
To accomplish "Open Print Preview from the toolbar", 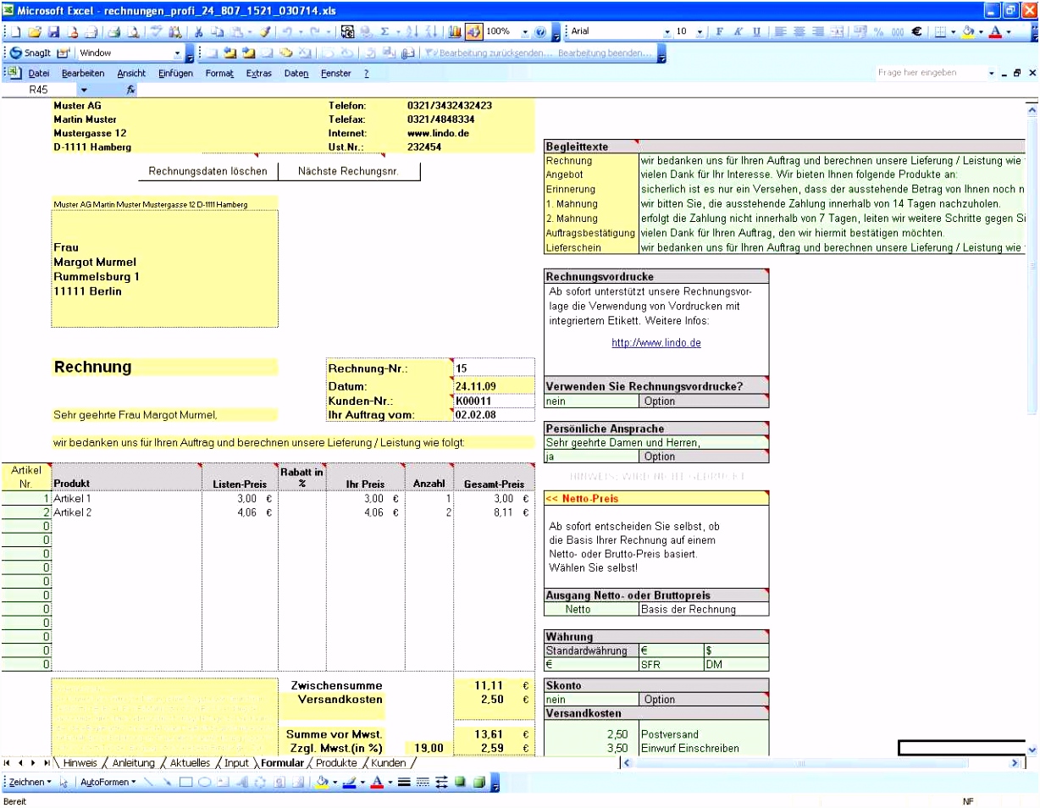I will point(132,32).
